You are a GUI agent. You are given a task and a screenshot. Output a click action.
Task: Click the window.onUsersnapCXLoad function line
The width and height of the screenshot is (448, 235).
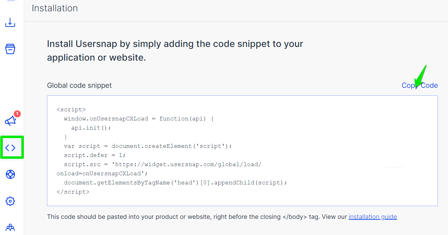click(139, 119)
